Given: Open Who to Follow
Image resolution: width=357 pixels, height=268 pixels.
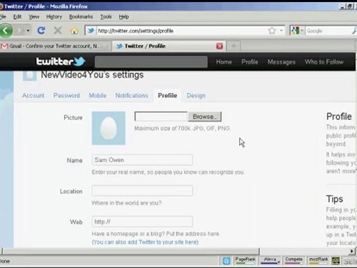Looking at the screenshot, I should (x=324, y=62).
